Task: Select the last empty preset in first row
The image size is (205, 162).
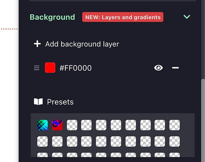Action: click(174, 125)
